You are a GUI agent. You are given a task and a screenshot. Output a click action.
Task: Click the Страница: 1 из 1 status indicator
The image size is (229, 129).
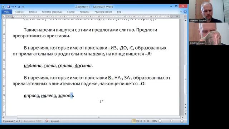pos(11,121)
